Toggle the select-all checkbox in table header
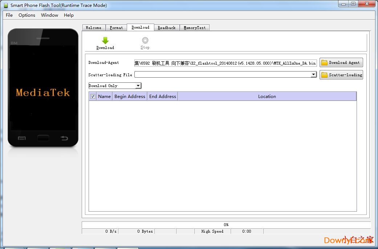This screenshot has width=378, height=249. pyautogui.click(x=93, y=97)
